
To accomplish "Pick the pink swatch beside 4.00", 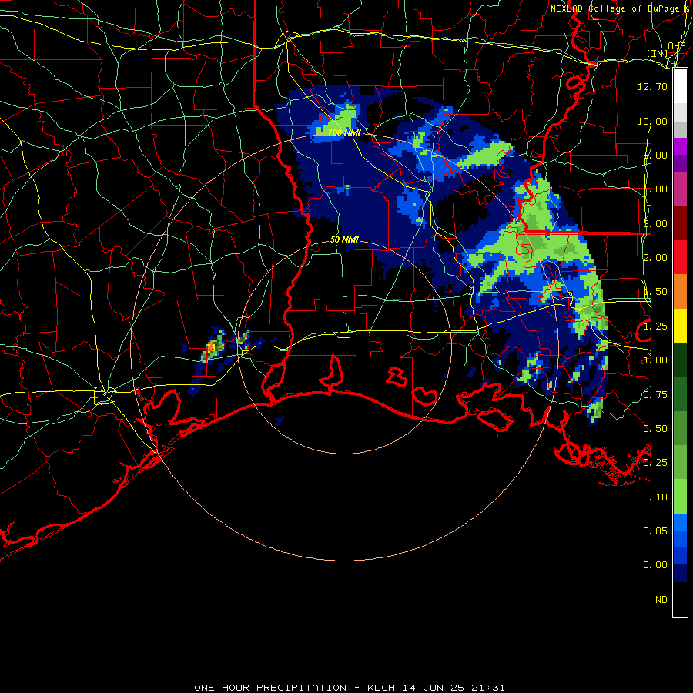I will (x=680, y=189).
